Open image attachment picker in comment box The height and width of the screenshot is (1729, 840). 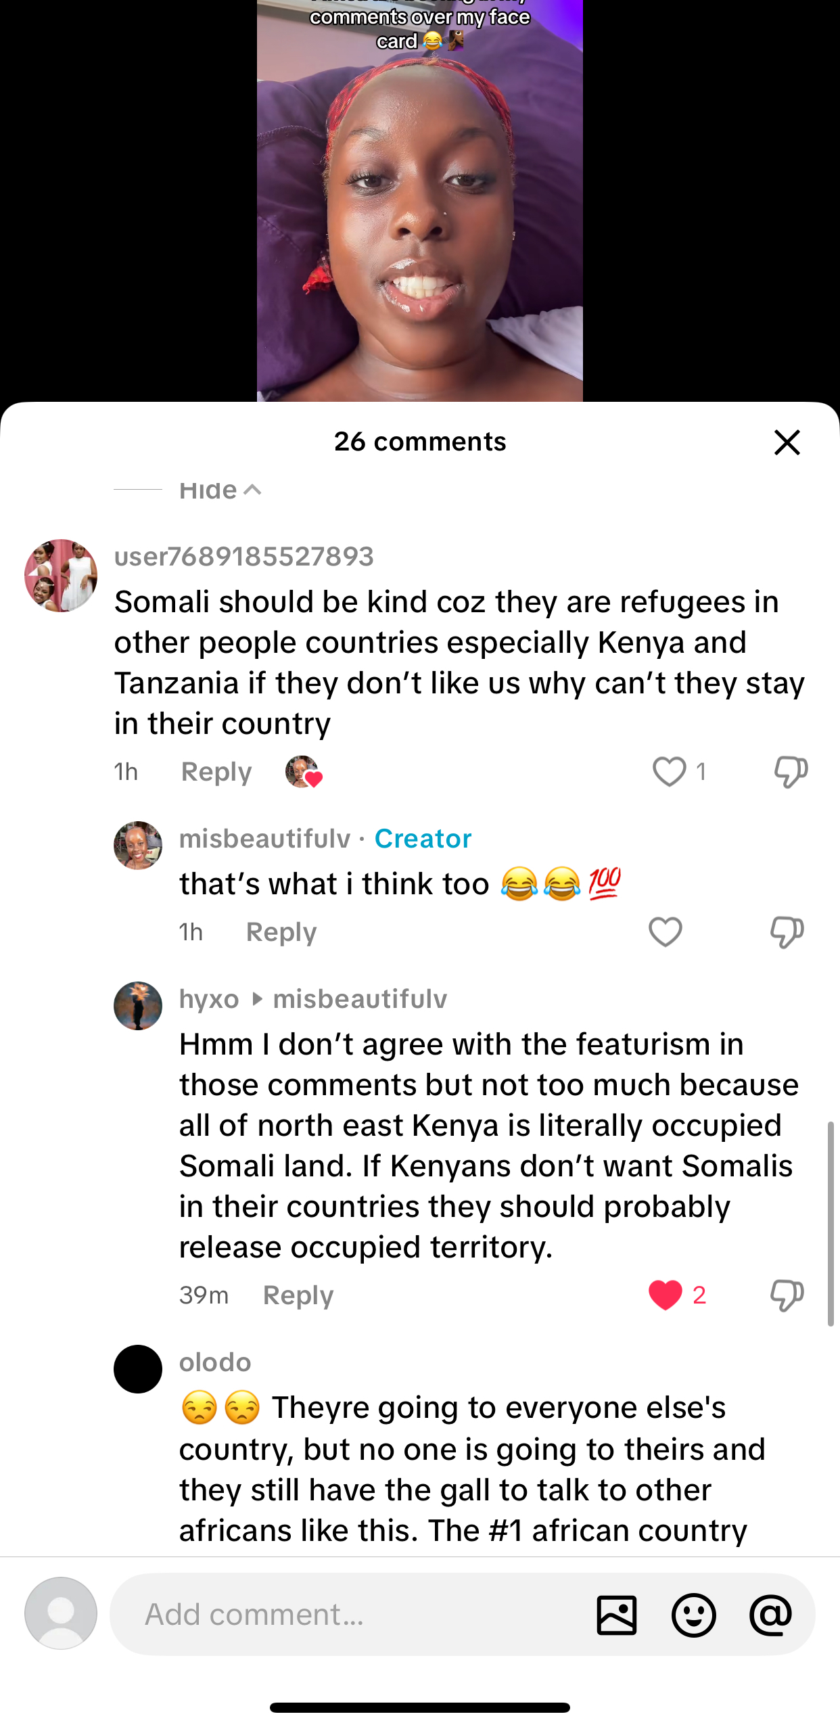tap(617, 1615)
